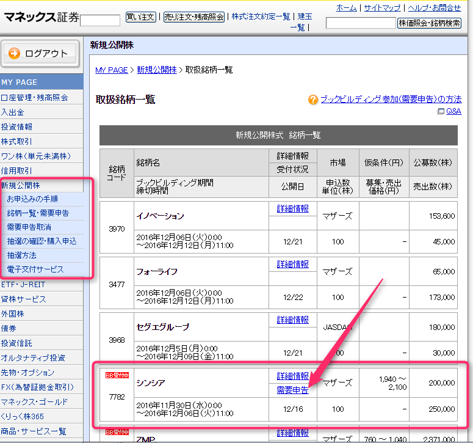The image size is (473, 443).
Task: Click the BB受付中 badge above code 7782
Action: [x=117, y=375]
